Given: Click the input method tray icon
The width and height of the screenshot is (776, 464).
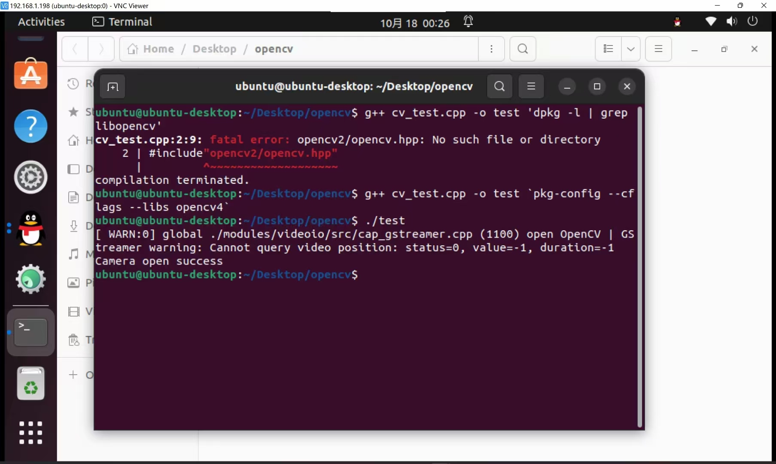Looking at the screenshot, I should 677,22.
